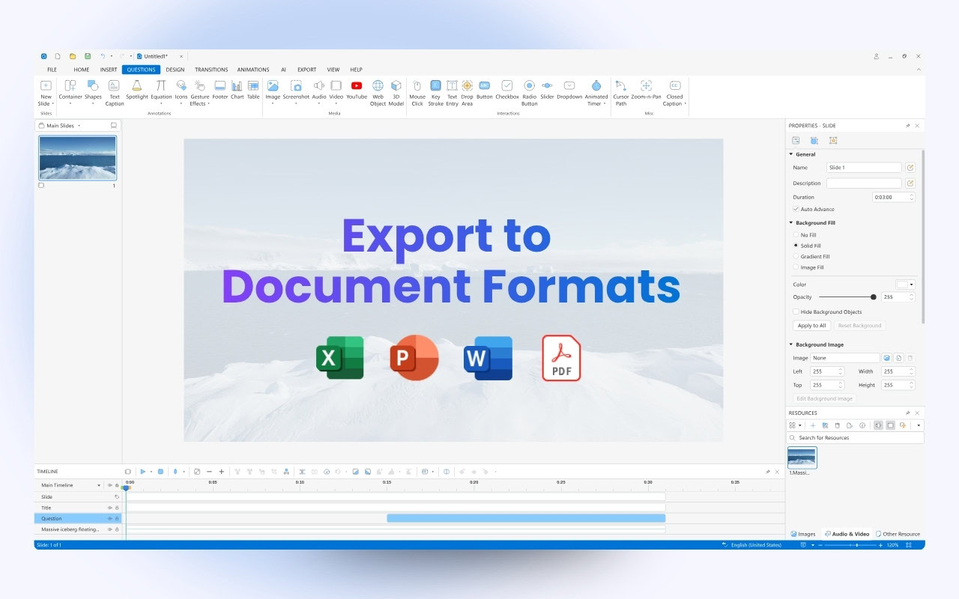Collapse the Background Fill section

[790, 222]
